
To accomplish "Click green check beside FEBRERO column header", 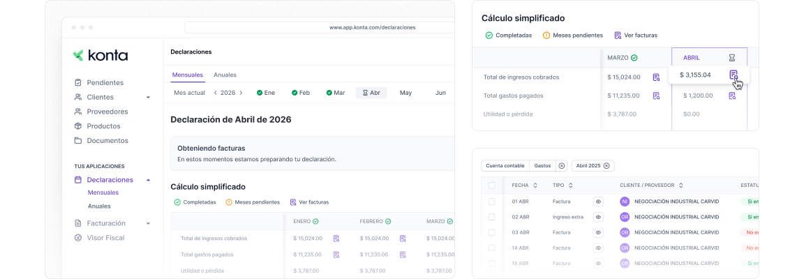I will [388, 222].
